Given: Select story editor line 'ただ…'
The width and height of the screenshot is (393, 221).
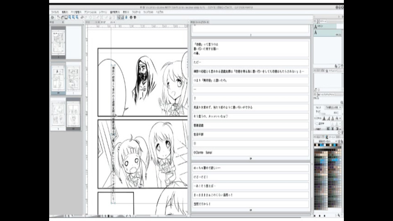Looking at the screenshot, I should [x=251, y=62].
